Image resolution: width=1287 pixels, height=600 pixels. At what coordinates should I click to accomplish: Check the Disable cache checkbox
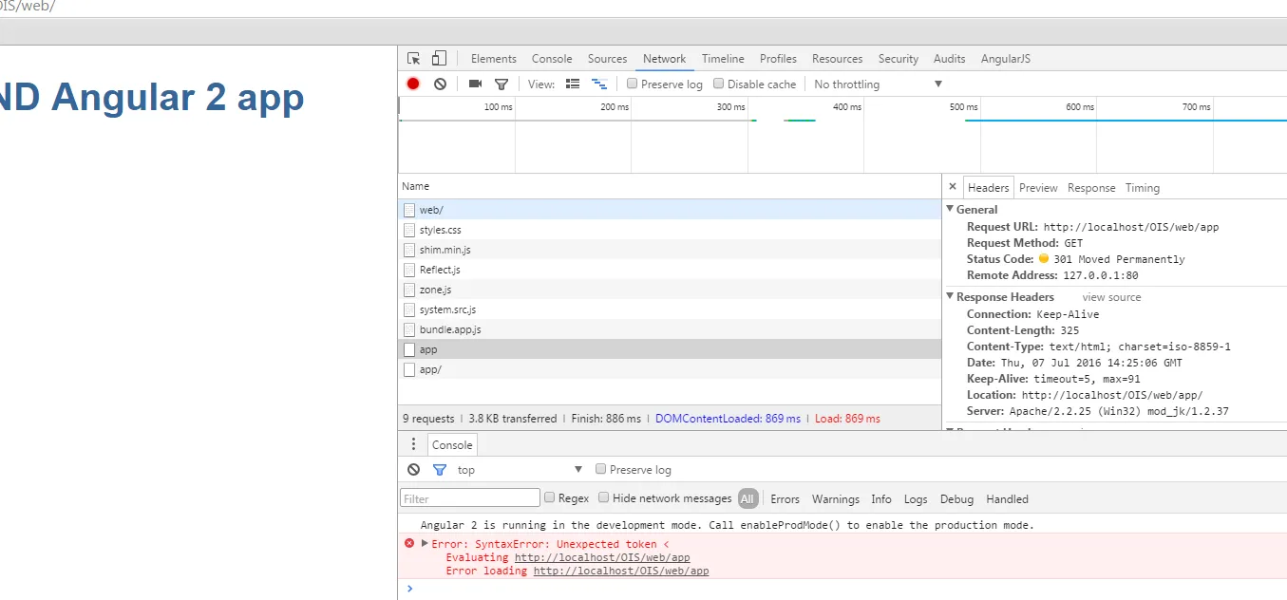click(x=719, y=84)
